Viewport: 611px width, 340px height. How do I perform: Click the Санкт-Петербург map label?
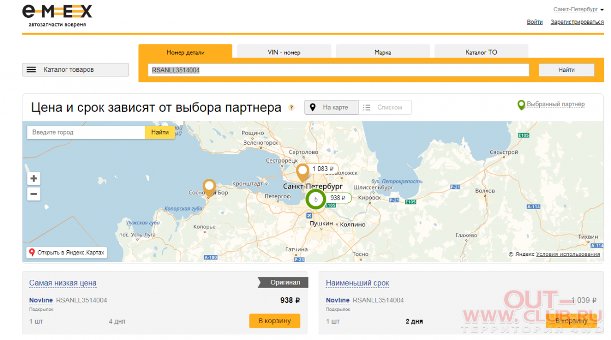313,187
